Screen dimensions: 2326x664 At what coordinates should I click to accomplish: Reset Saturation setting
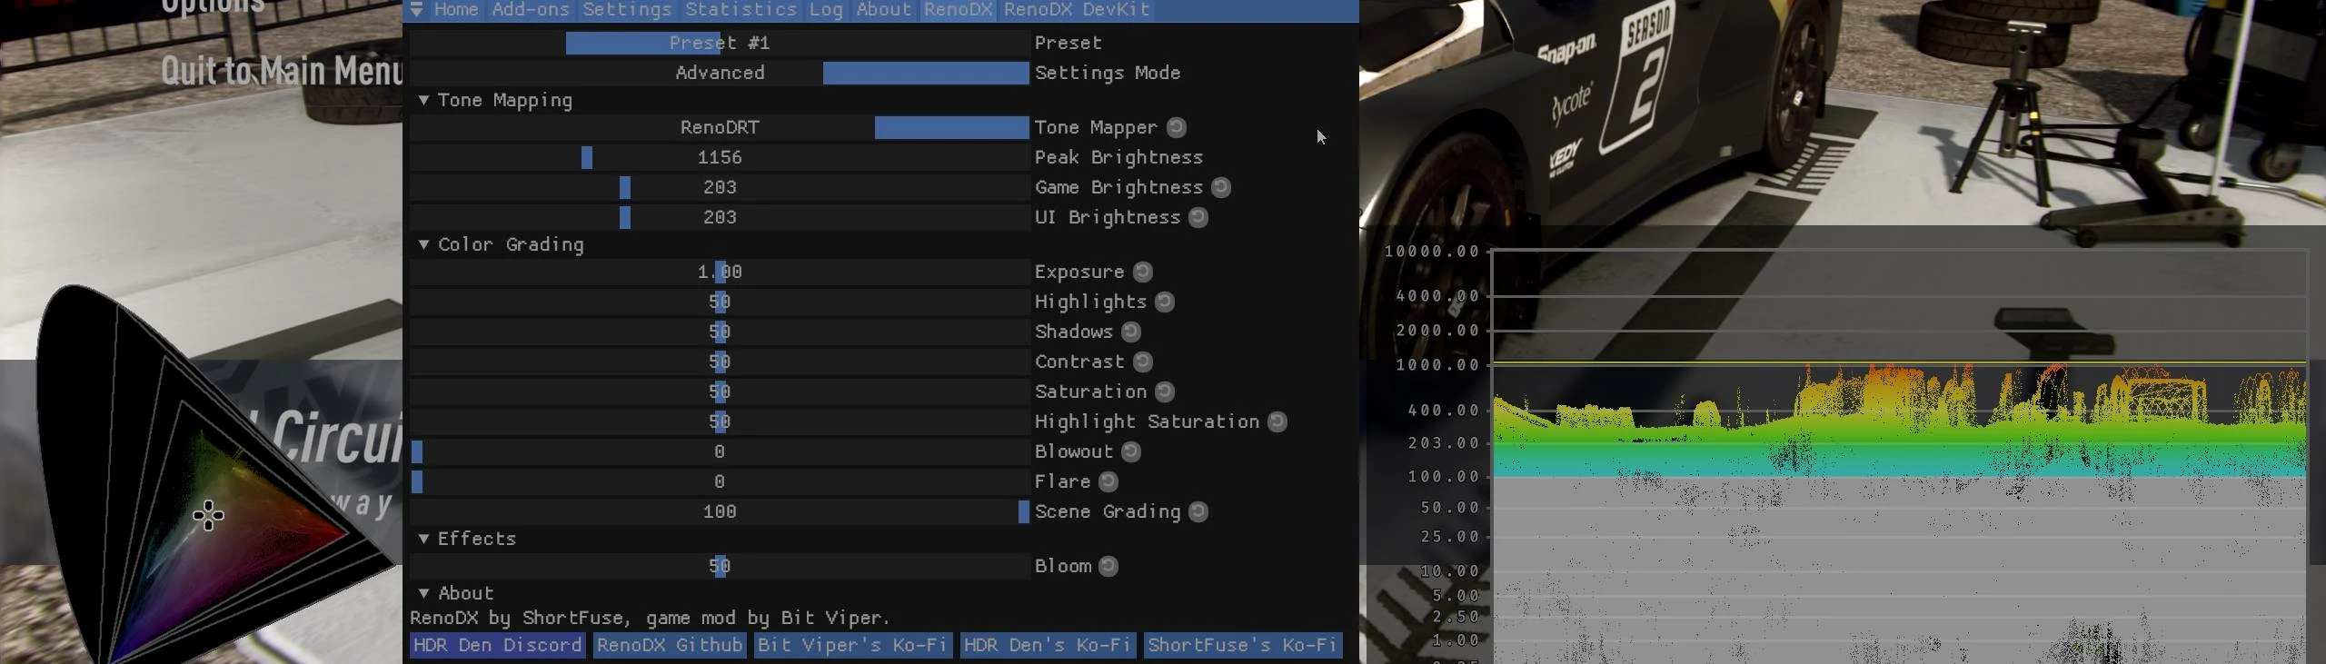(x=1165, y=391)
